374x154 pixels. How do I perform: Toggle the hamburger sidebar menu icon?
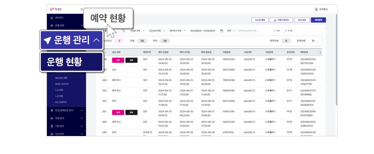(82, 9)
